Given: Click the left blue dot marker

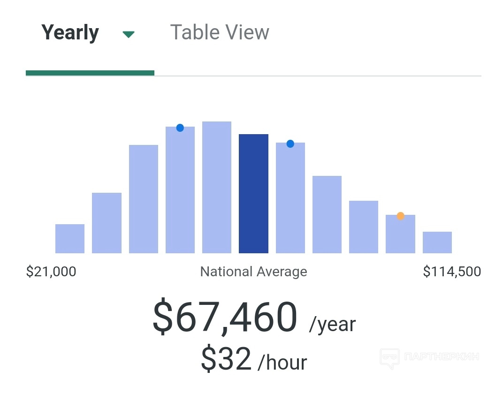Looking at the screenshot, I should point(180,128).
